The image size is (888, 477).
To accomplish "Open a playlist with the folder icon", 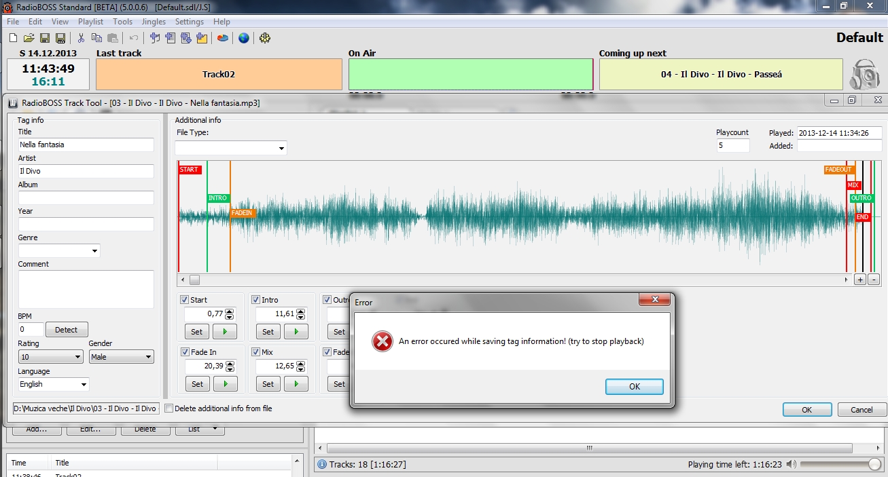I will [x=29, y=38].
